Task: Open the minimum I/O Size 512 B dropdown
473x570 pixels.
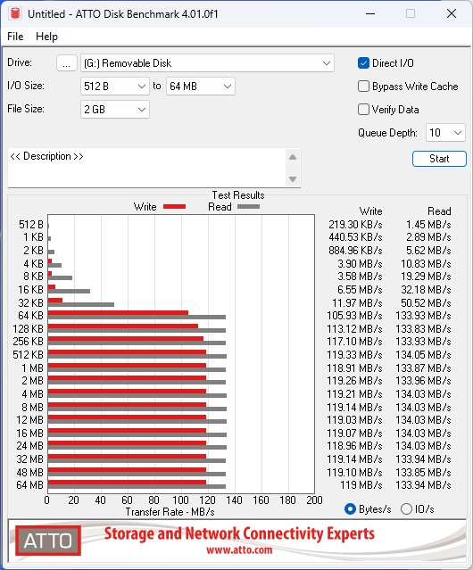Action: [x=115, y=87]
